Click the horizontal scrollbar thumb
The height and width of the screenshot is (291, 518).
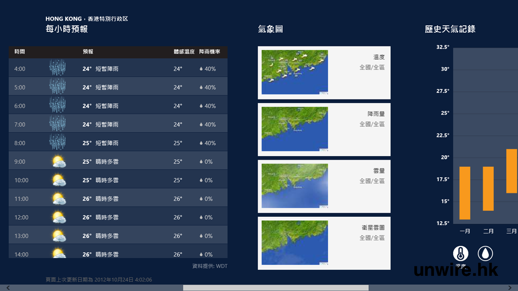(x=275, y=287)
